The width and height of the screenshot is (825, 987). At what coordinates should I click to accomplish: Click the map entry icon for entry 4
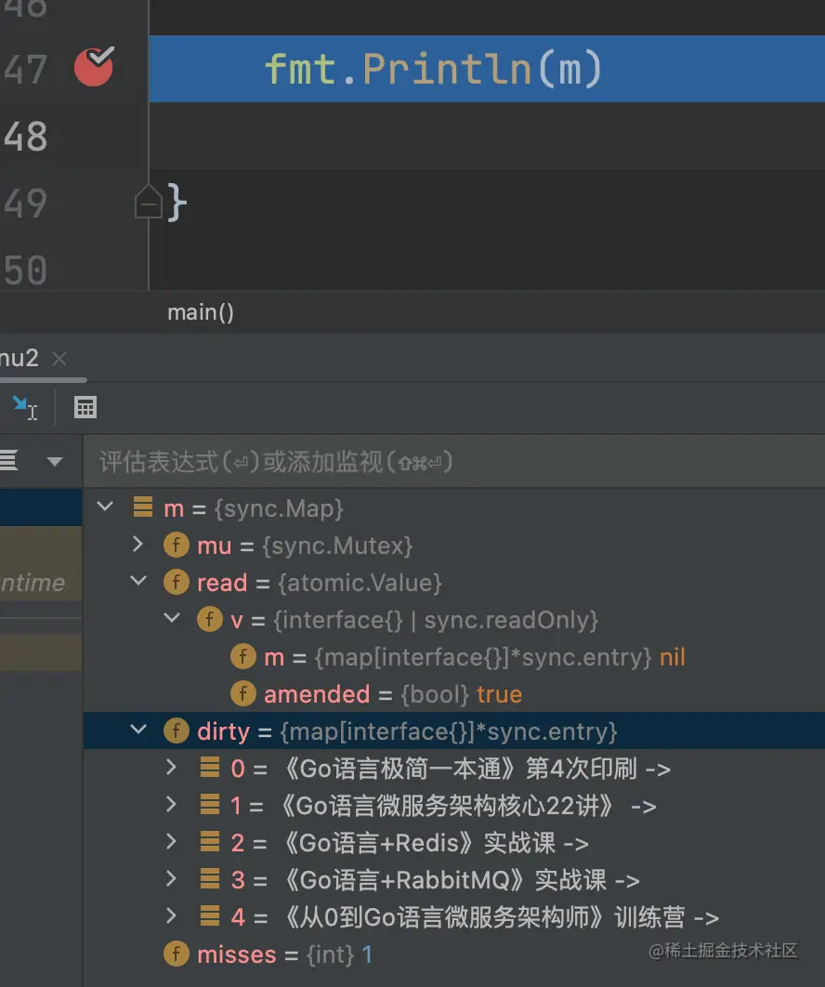point(210,915)
